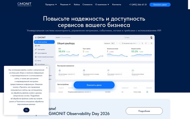Click the previous time range arrow
This screenshot has width=190, height=119.
(120, 43)
